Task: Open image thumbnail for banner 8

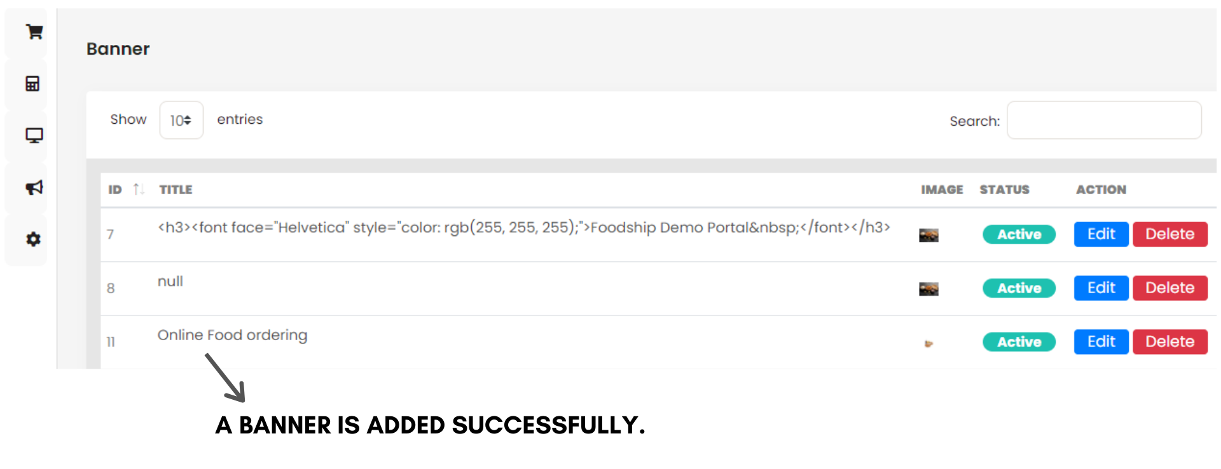Action: (928, 289)
